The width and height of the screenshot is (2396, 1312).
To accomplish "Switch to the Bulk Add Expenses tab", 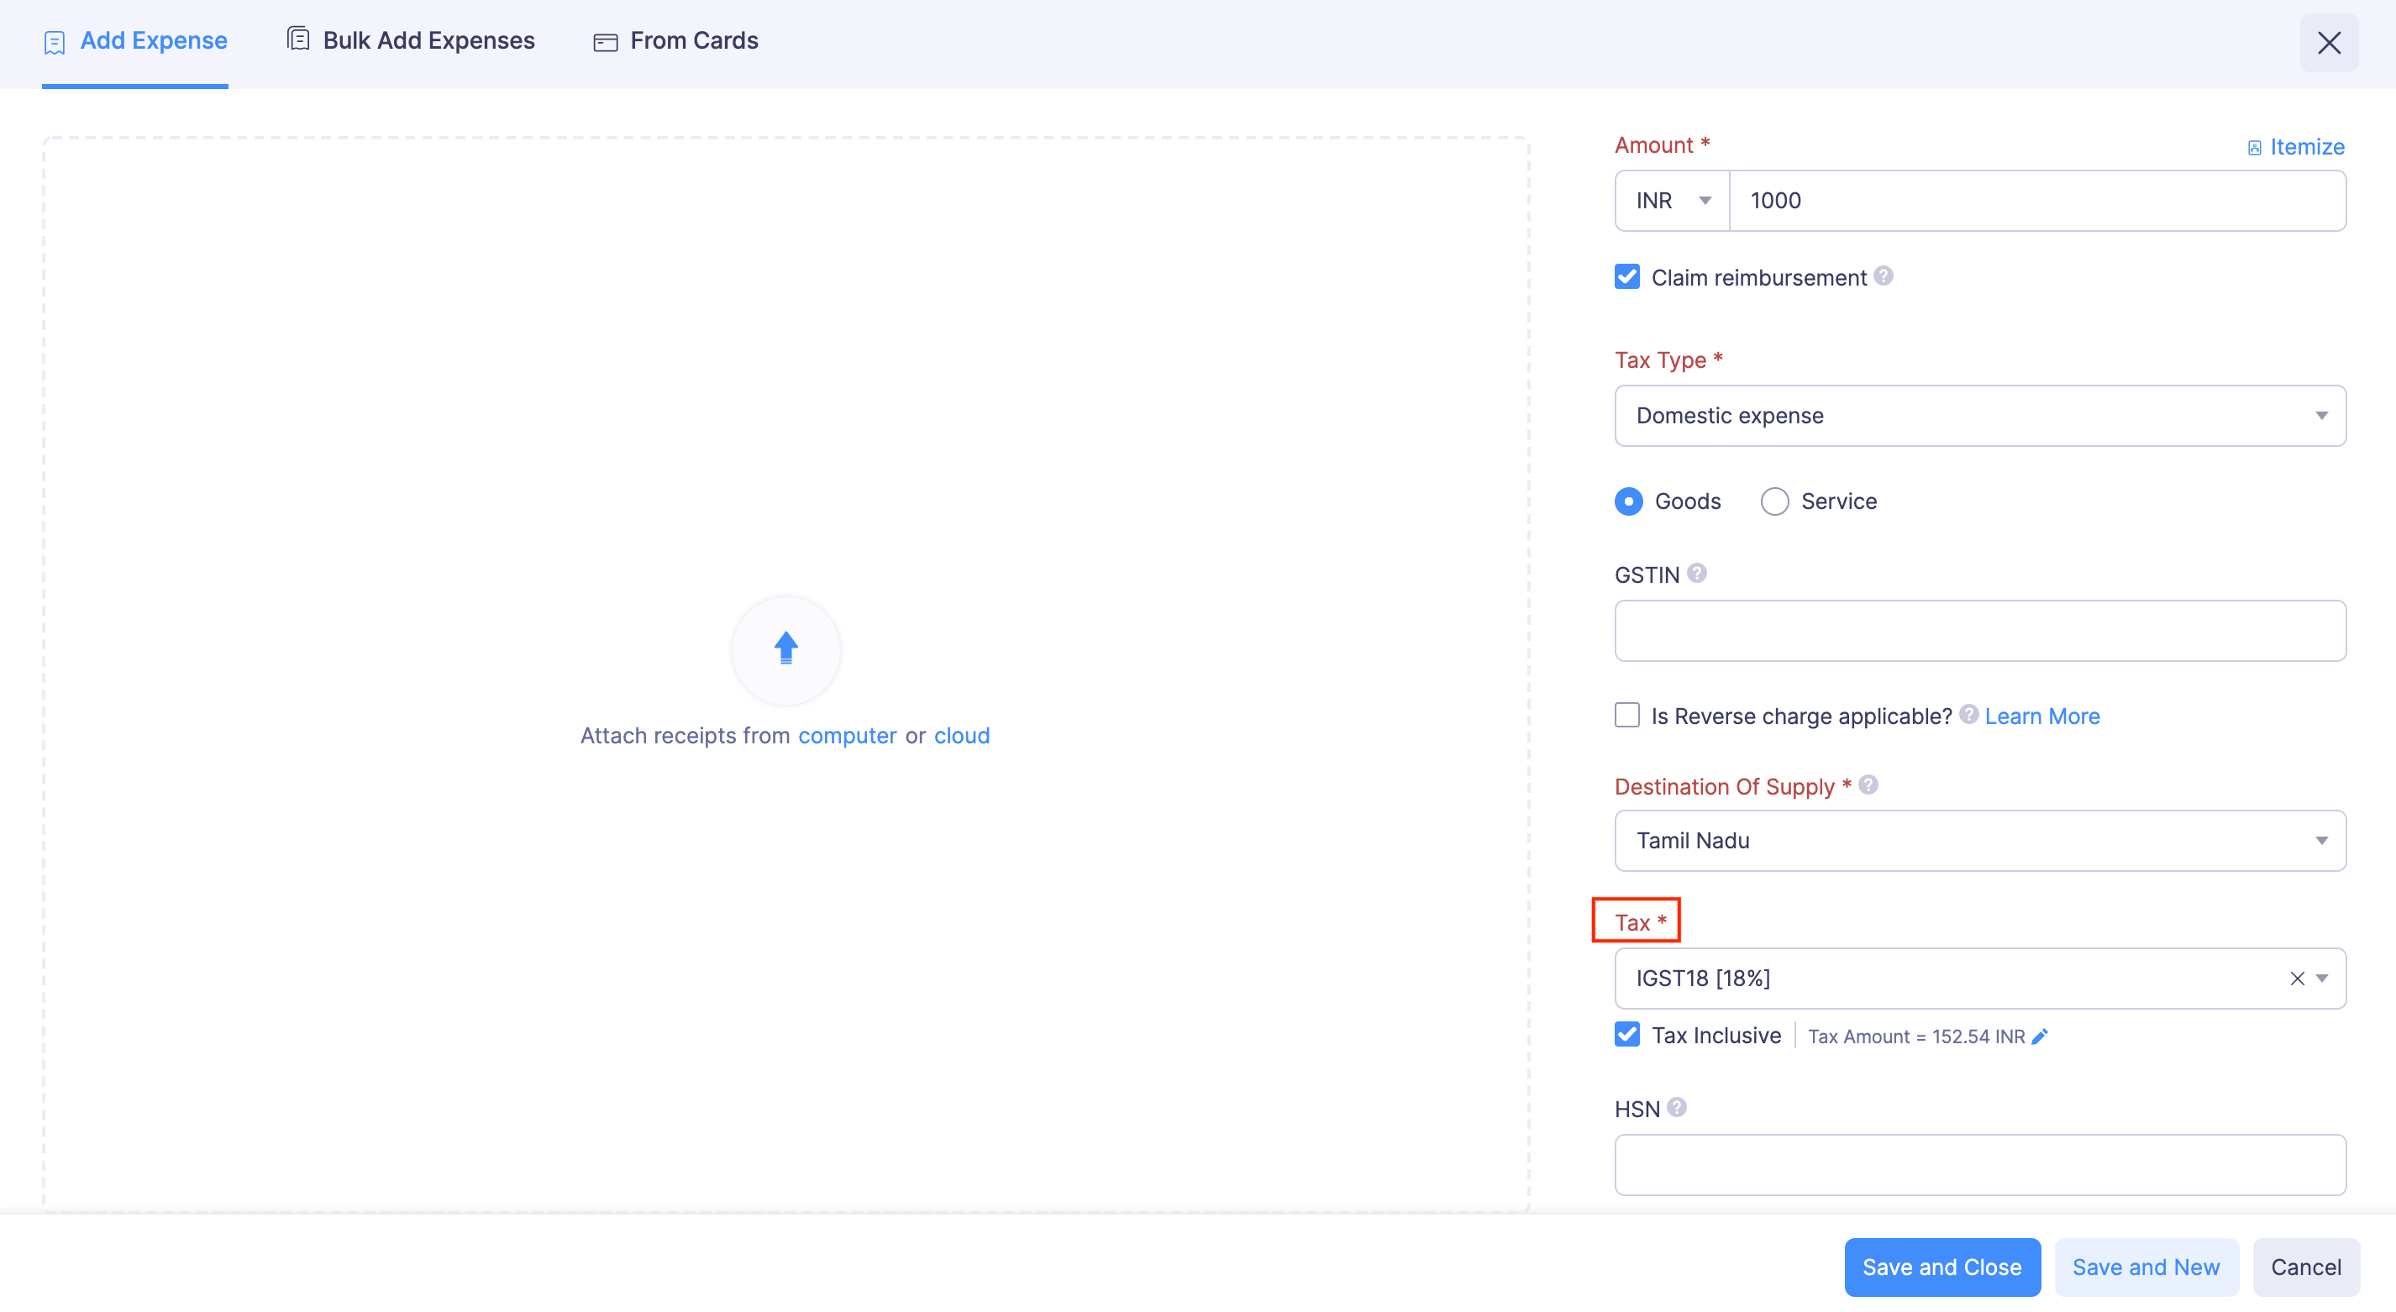I will tap(411, 41).
